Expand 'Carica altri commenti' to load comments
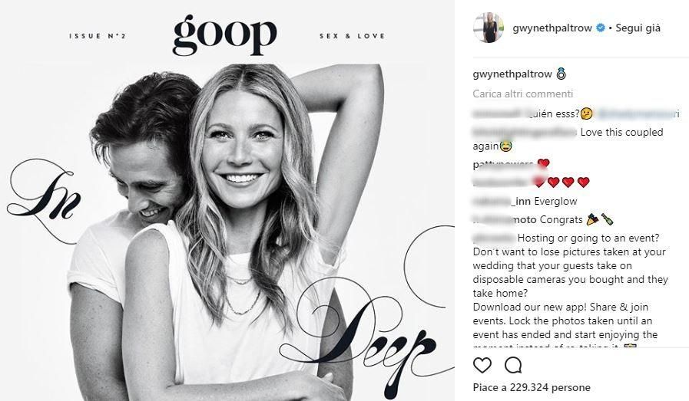 click(x=523, y=94)
